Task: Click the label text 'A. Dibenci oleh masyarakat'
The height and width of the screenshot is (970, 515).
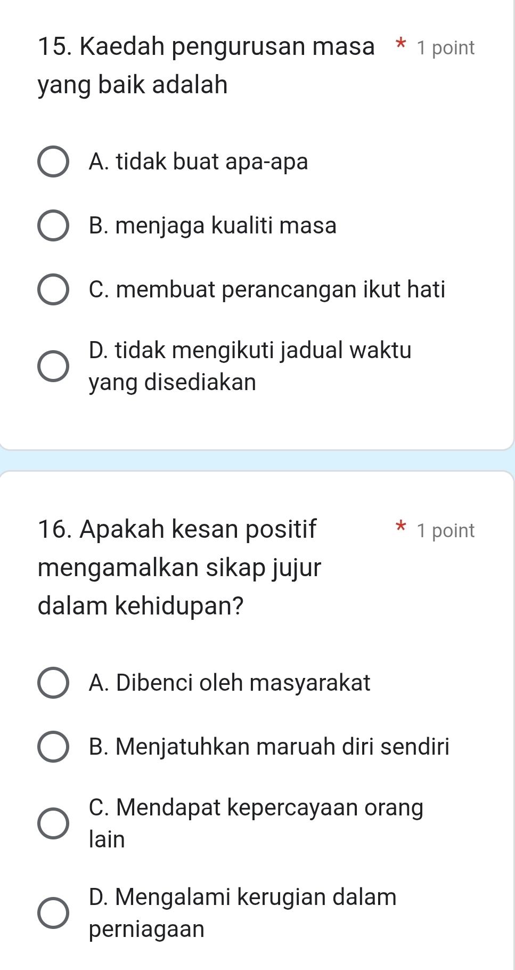Action: point(230,683)
